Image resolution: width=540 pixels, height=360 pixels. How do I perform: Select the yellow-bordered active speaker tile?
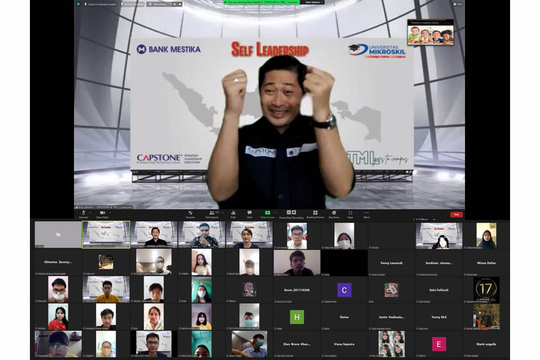tap(106, 235)
